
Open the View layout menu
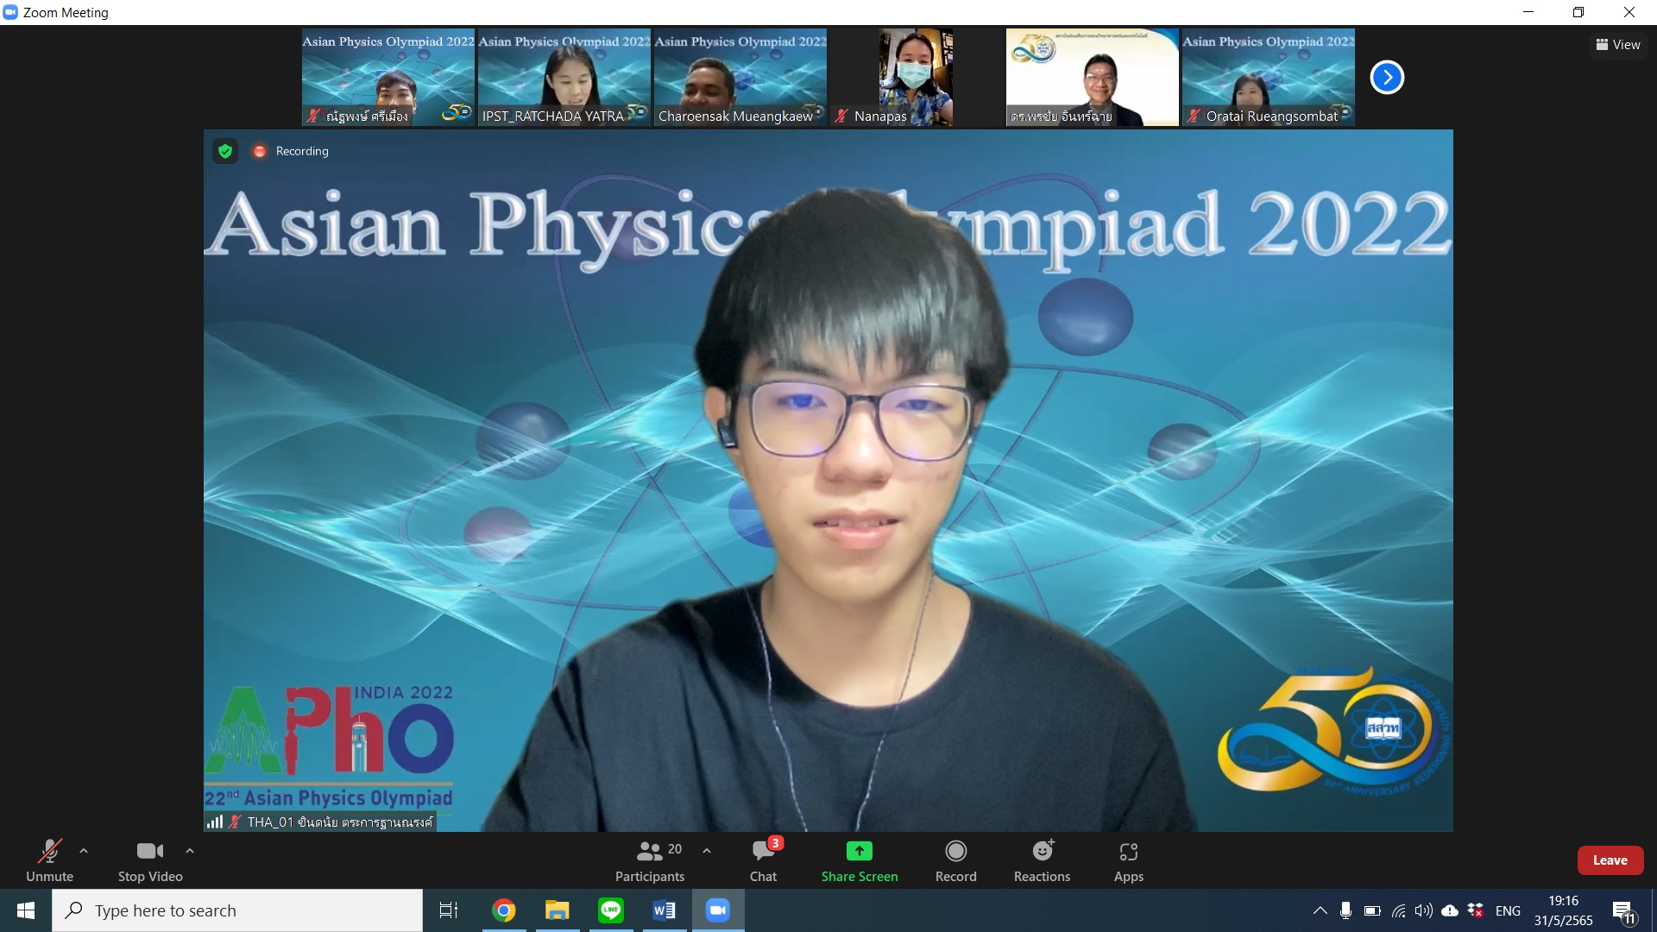(x=1618, y=44)
